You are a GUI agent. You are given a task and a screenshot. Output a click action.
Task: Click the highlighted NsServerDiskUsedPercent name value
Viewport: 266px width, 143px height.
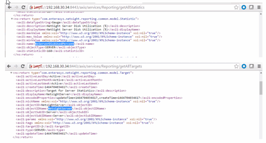tap(54, 44)
